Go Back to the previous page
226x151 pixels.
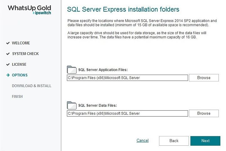(174, 141)
